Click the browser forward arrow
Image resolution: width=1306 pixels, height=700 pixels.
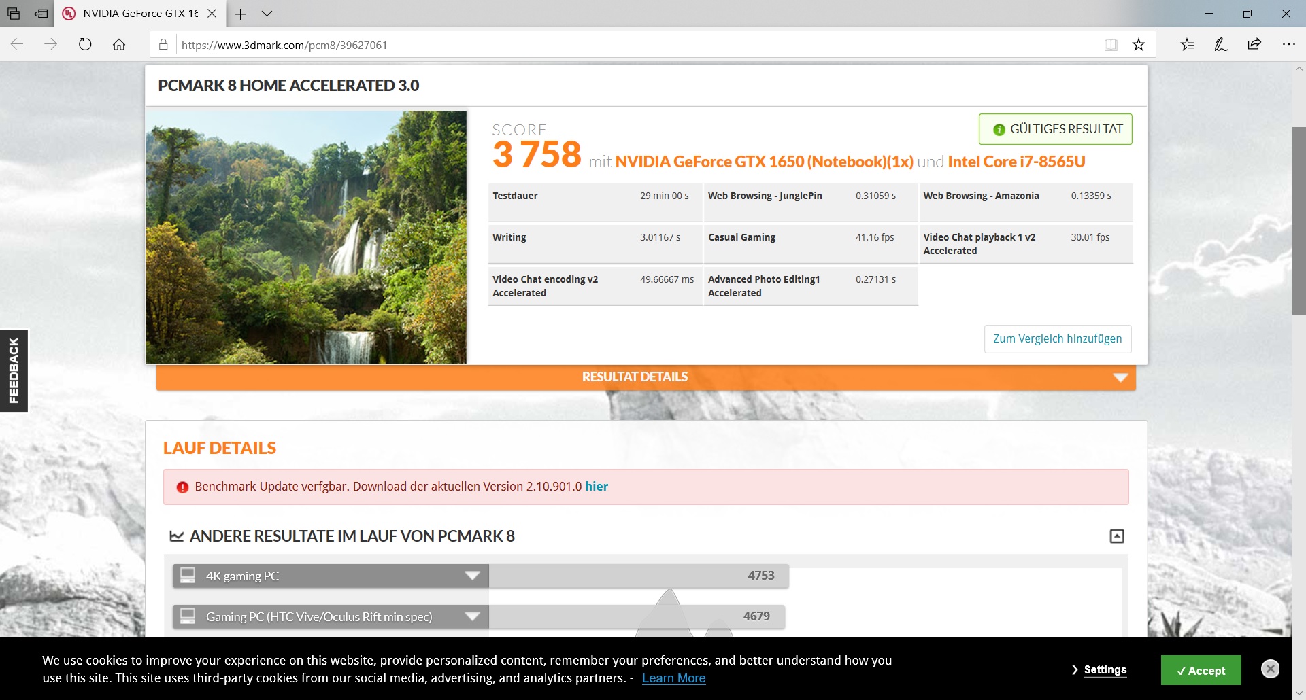pos(51,45)
